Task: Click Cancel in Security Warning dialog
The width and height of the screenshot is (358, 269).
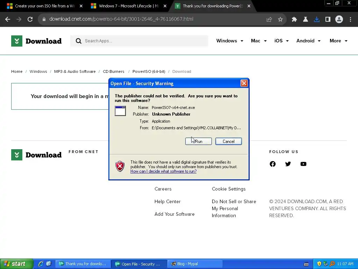Action: (x=229, y=142)
